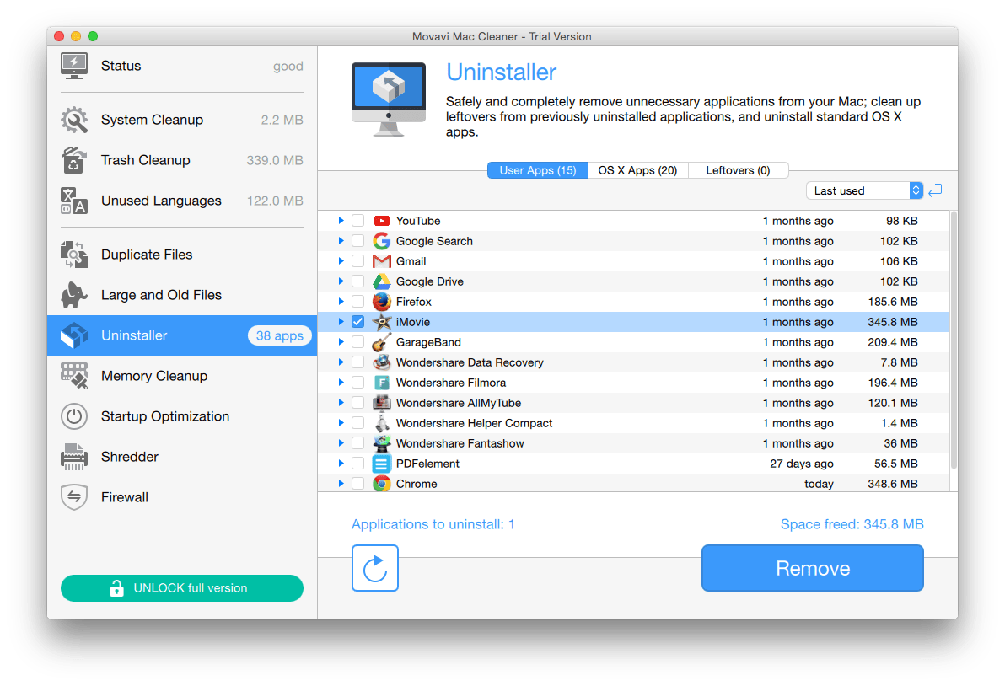Check the YouTube checkbox
This screenshot has height=686, width=1005.
pos(357,221)
